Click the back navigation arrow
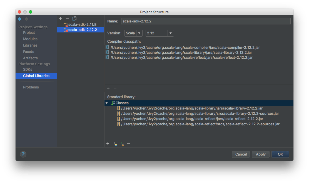309x183 pixels. pyautogui.click(x=19, y=19)
